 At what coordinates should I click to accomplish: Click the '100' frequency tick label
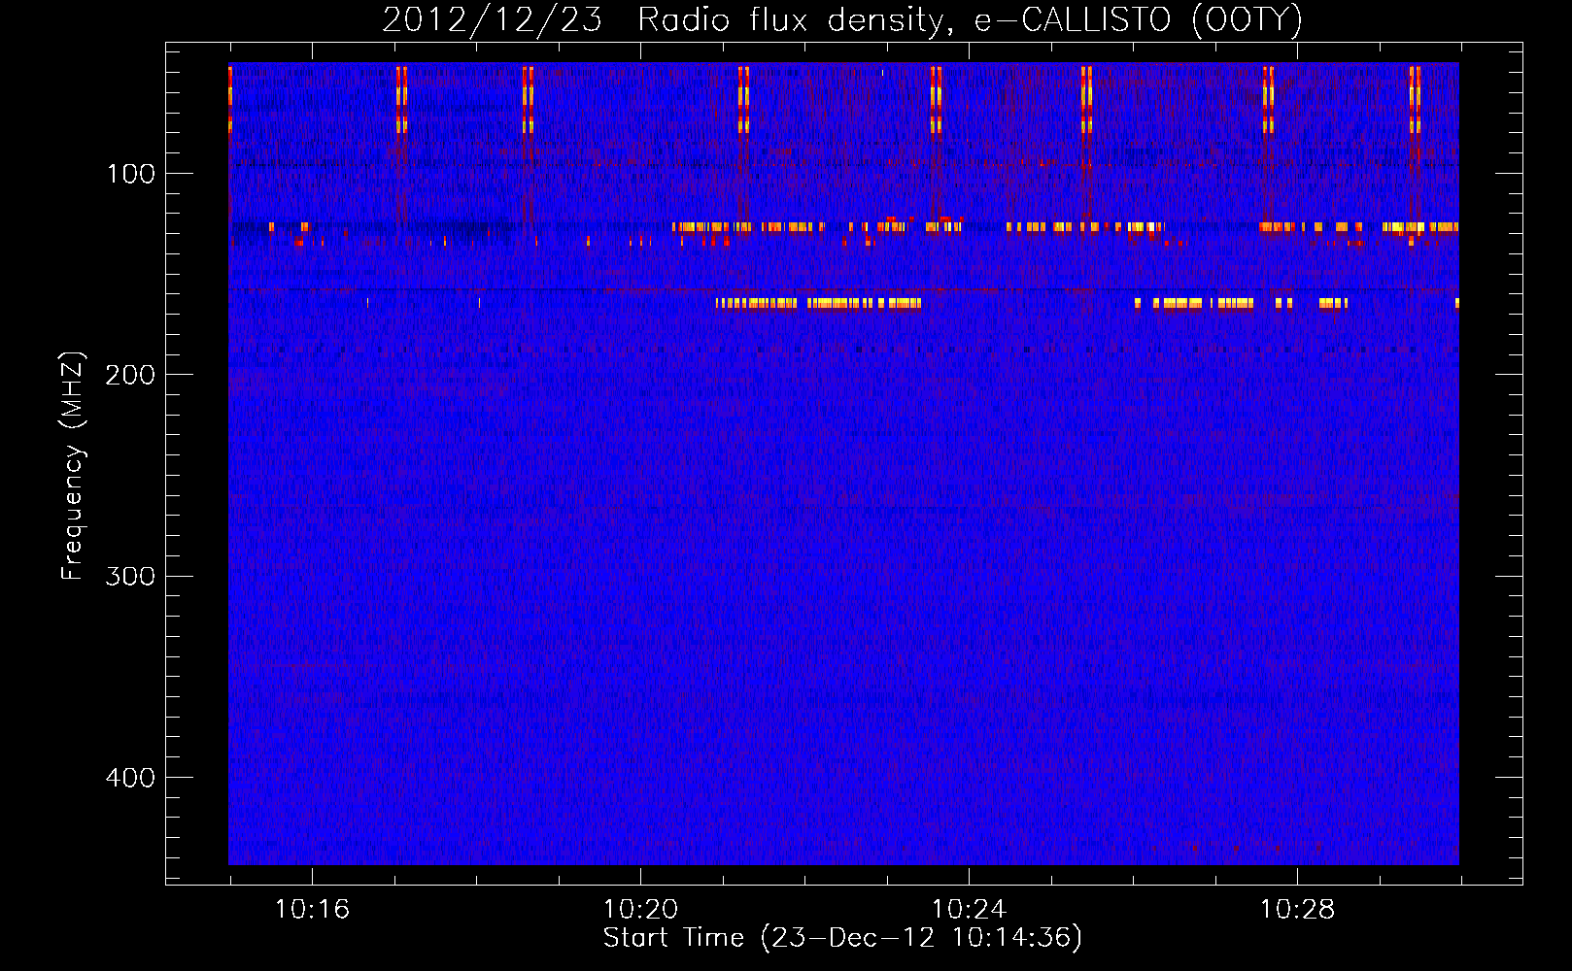(x=131, y=174)
